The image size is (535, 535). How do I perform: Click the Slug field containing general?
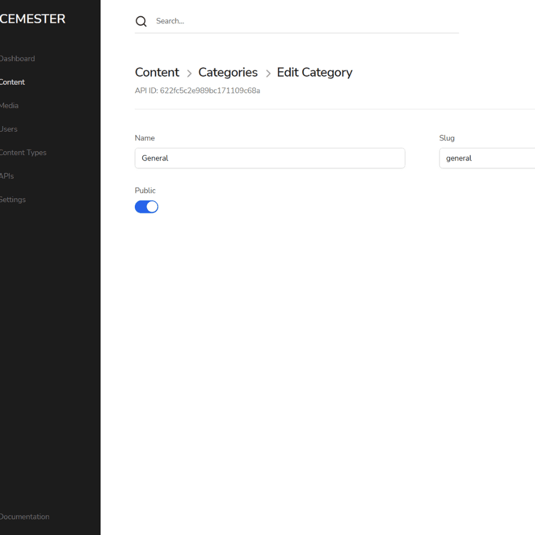(487, 158)
